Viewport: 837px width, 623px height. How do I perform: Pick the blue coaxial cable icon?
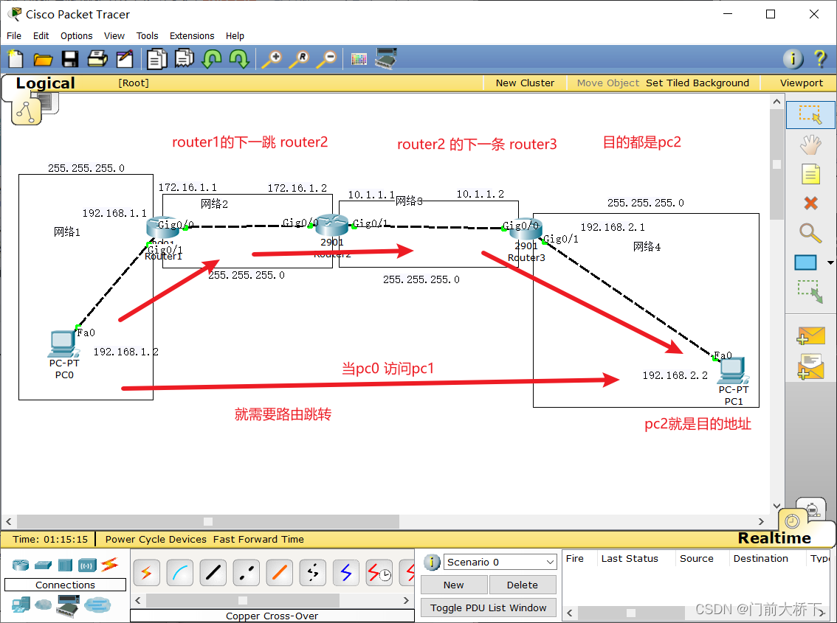pyautogui.click(x=346, y=573)
